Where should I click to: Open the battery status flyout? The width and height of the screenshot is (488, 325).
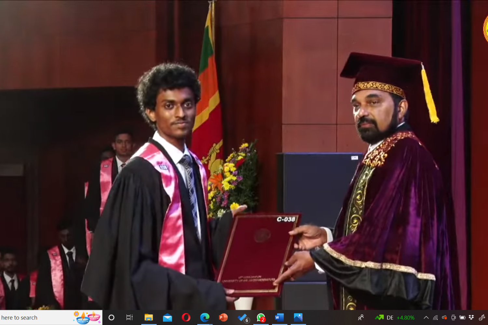pos(462,318)
